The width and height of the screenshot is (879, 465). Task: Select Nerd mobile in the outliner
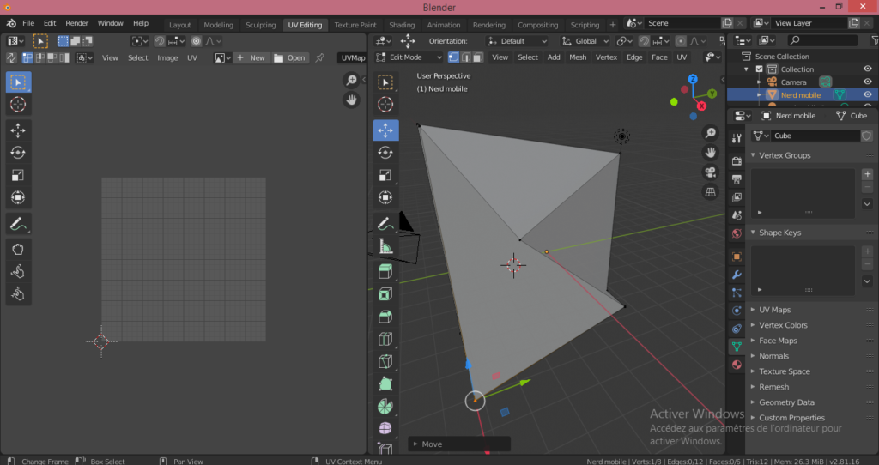coord(801,94)
